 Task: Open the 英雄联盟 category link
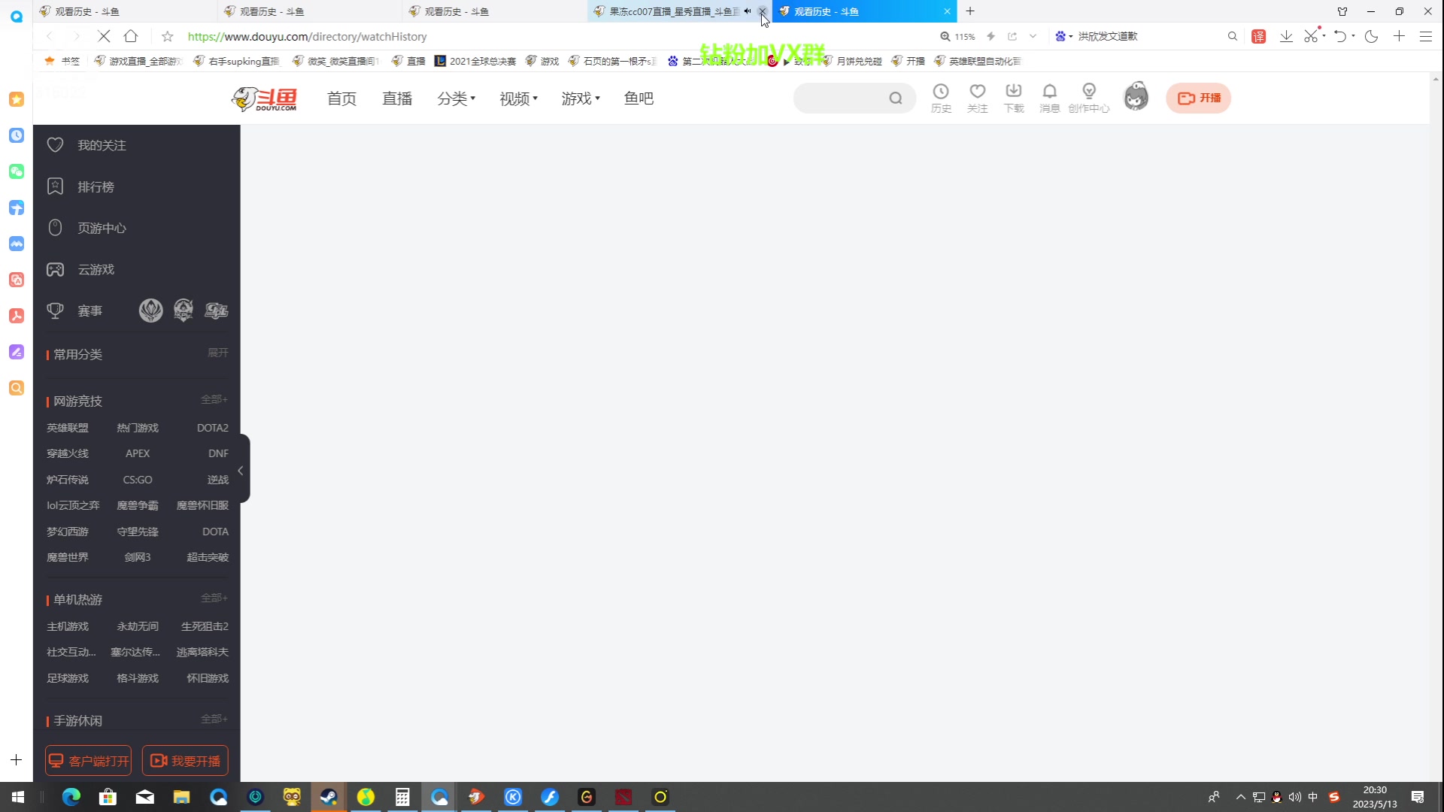click(68, 428)
